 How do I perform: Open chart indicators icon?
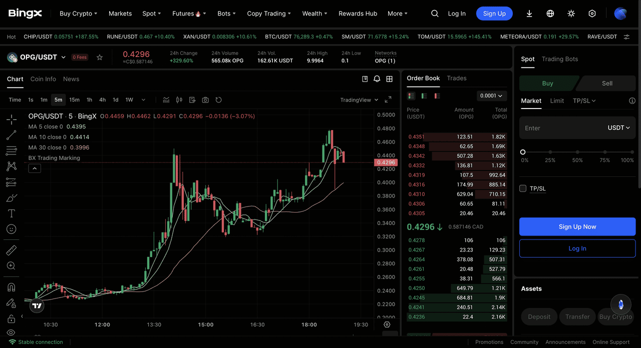[166, 100]
